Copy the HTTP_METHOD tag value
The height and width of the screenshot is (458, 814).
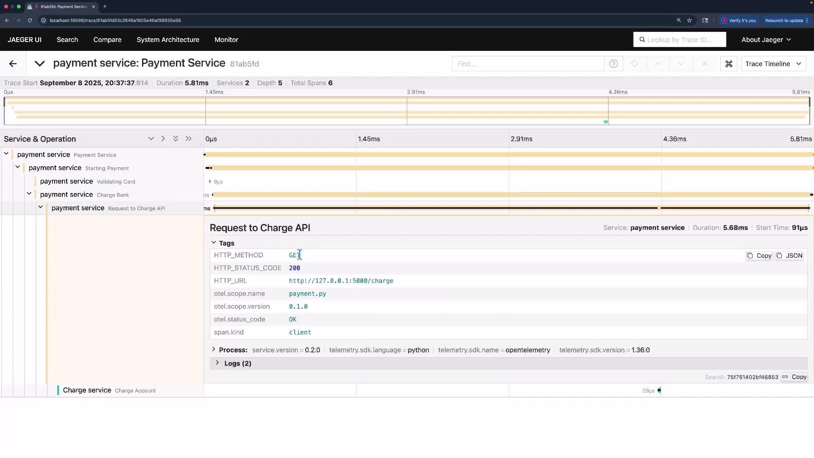pos(759,256)
